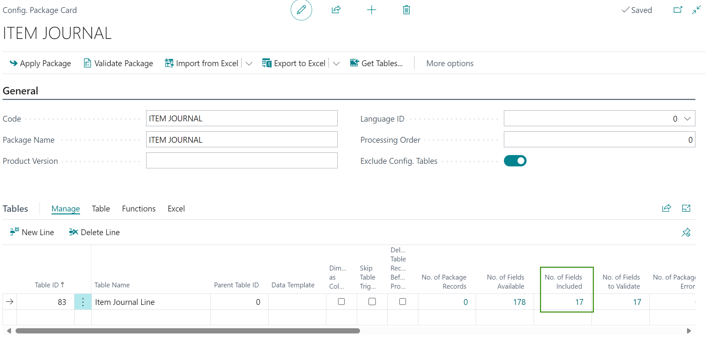This screenshot has height=337, width=710.
Task: Sort by Table ID column header
Action: [x=50, y=285]
